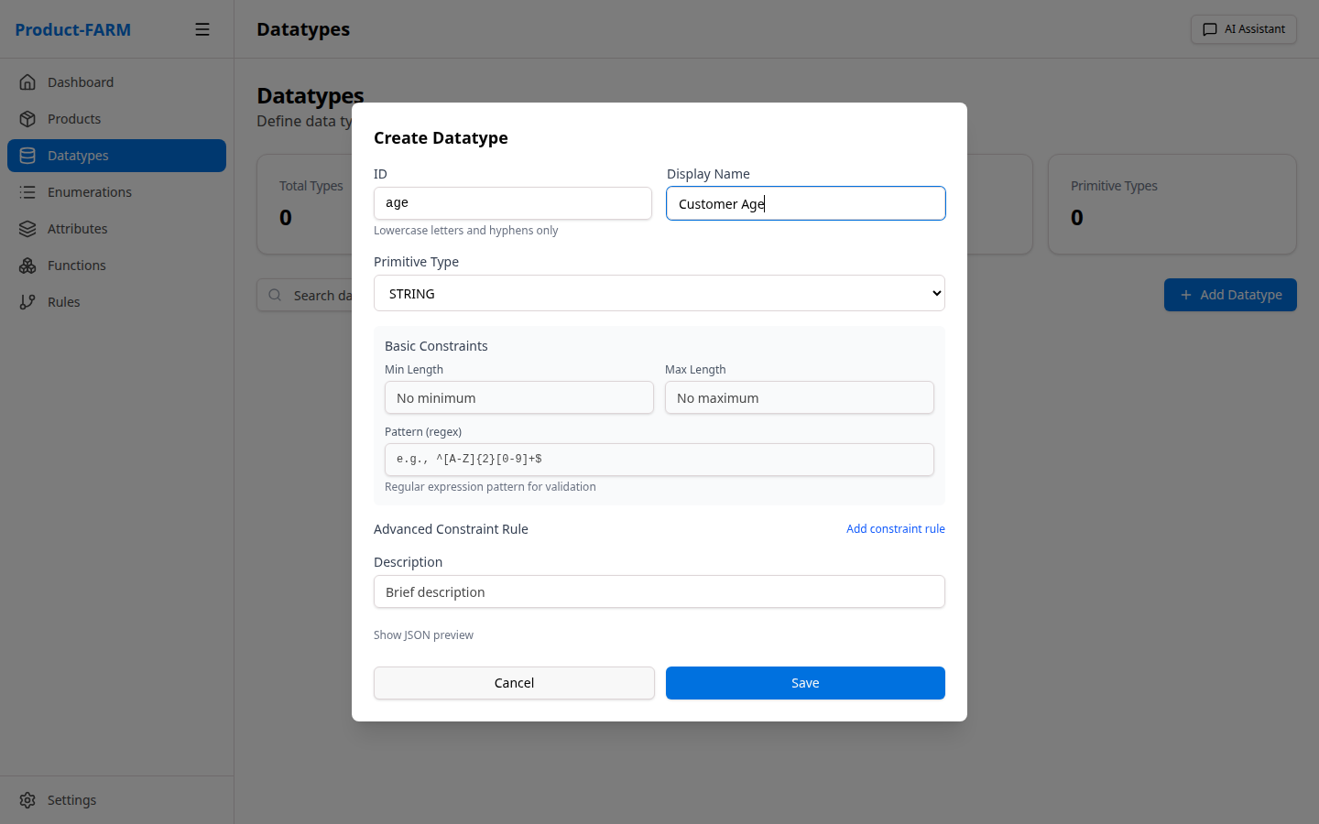Select the Attributes sidebar icon
The height and width of the screenshot is (824, 1319).
click(x=27, y=228)
